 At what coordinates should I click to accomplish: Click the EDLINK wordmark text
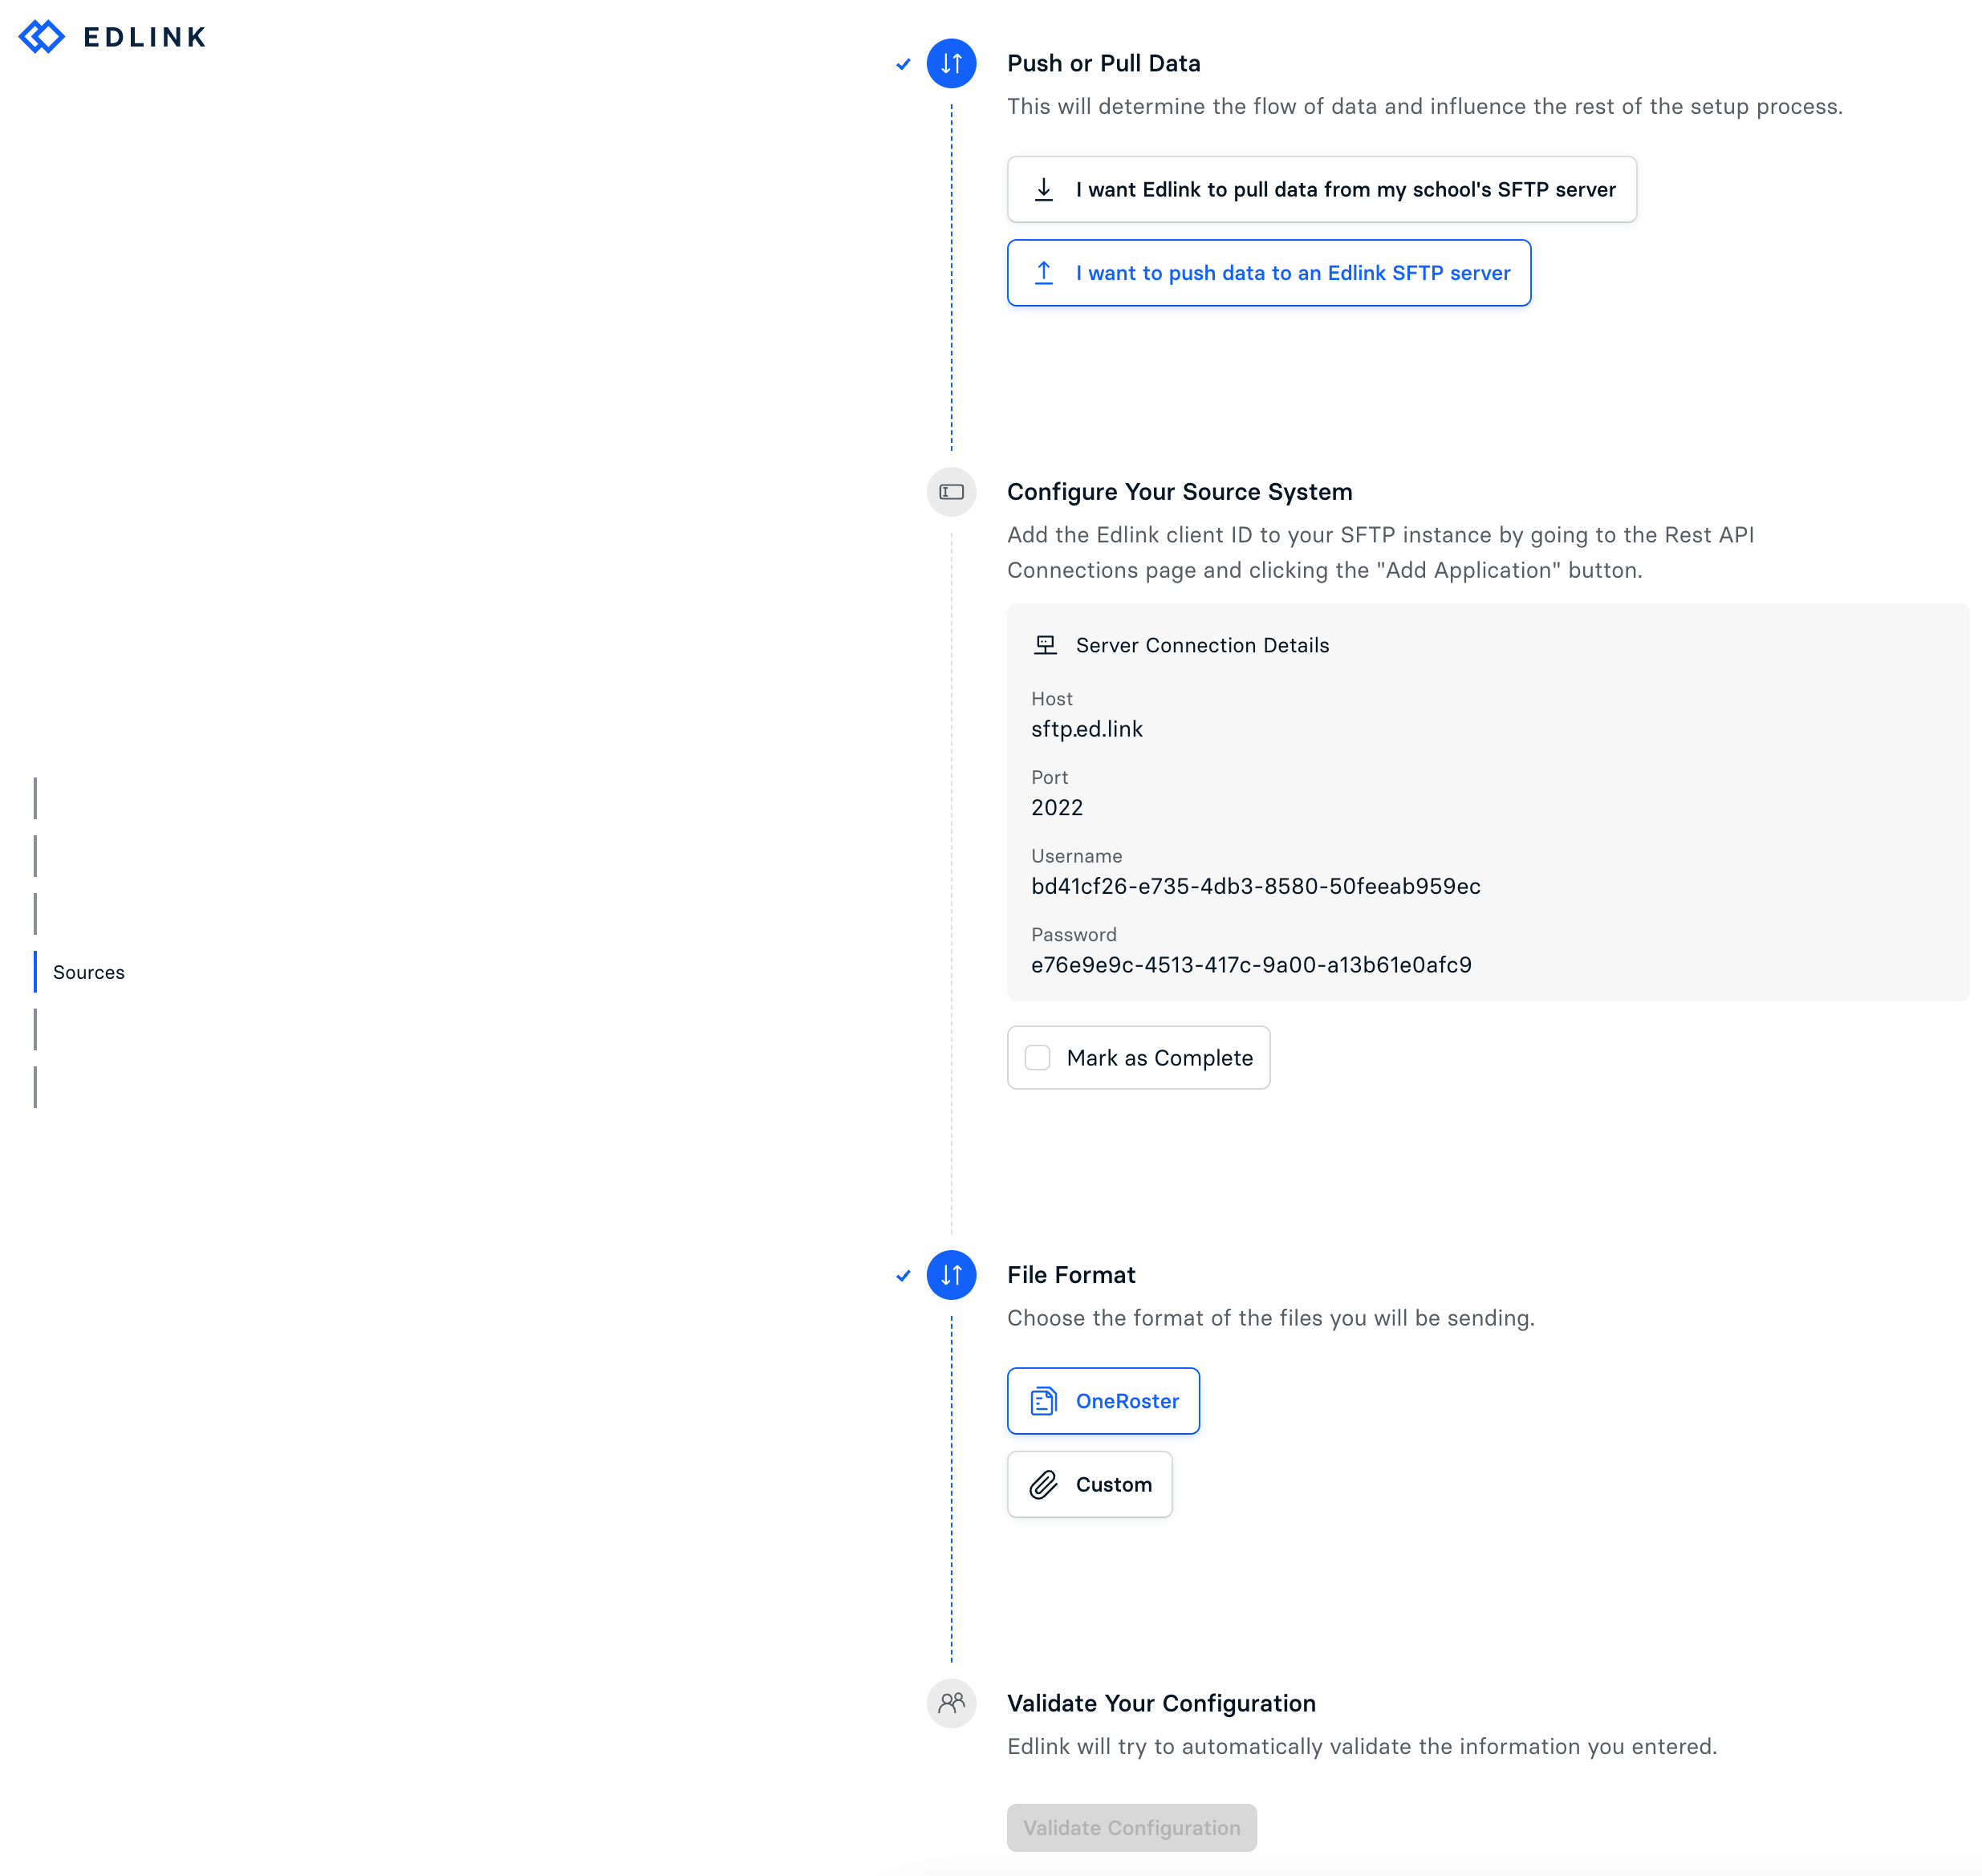(x=144, y=37)
